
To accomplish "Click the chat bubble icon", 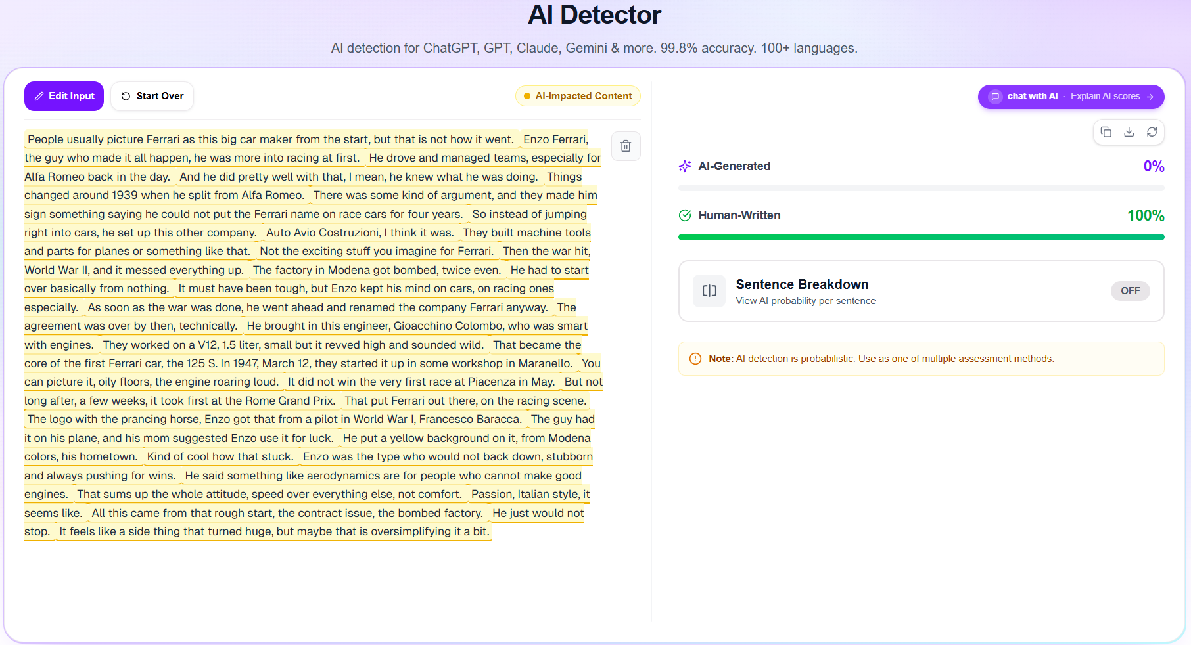I will coord(995,97).
